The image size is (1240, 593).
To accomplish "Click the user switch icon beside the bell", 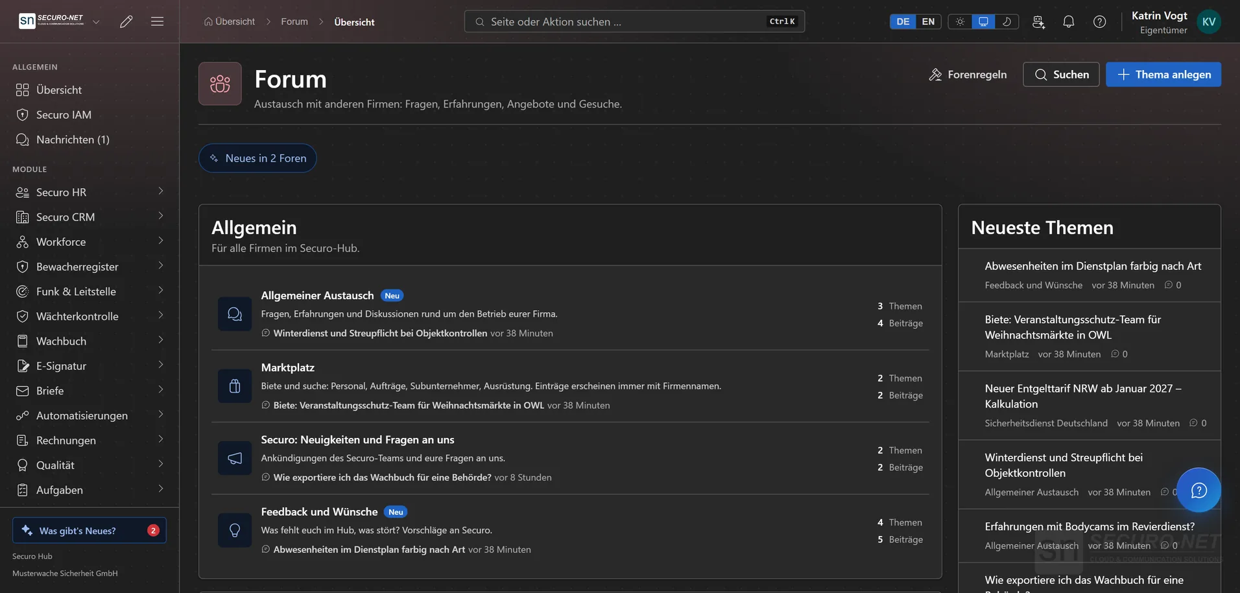I will click(1038, 21).
